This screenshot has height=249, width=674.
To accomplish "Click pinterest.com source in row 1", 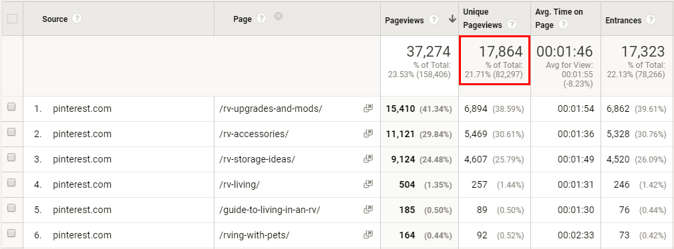I will click(82, 109).
